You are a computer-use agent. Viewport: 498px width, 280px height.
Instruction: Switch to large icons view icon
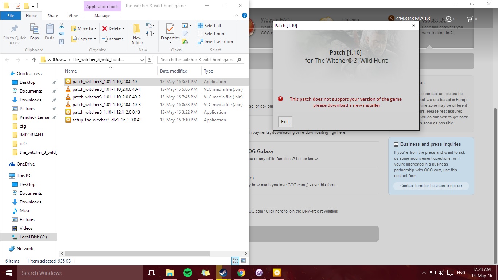point(243,261)
